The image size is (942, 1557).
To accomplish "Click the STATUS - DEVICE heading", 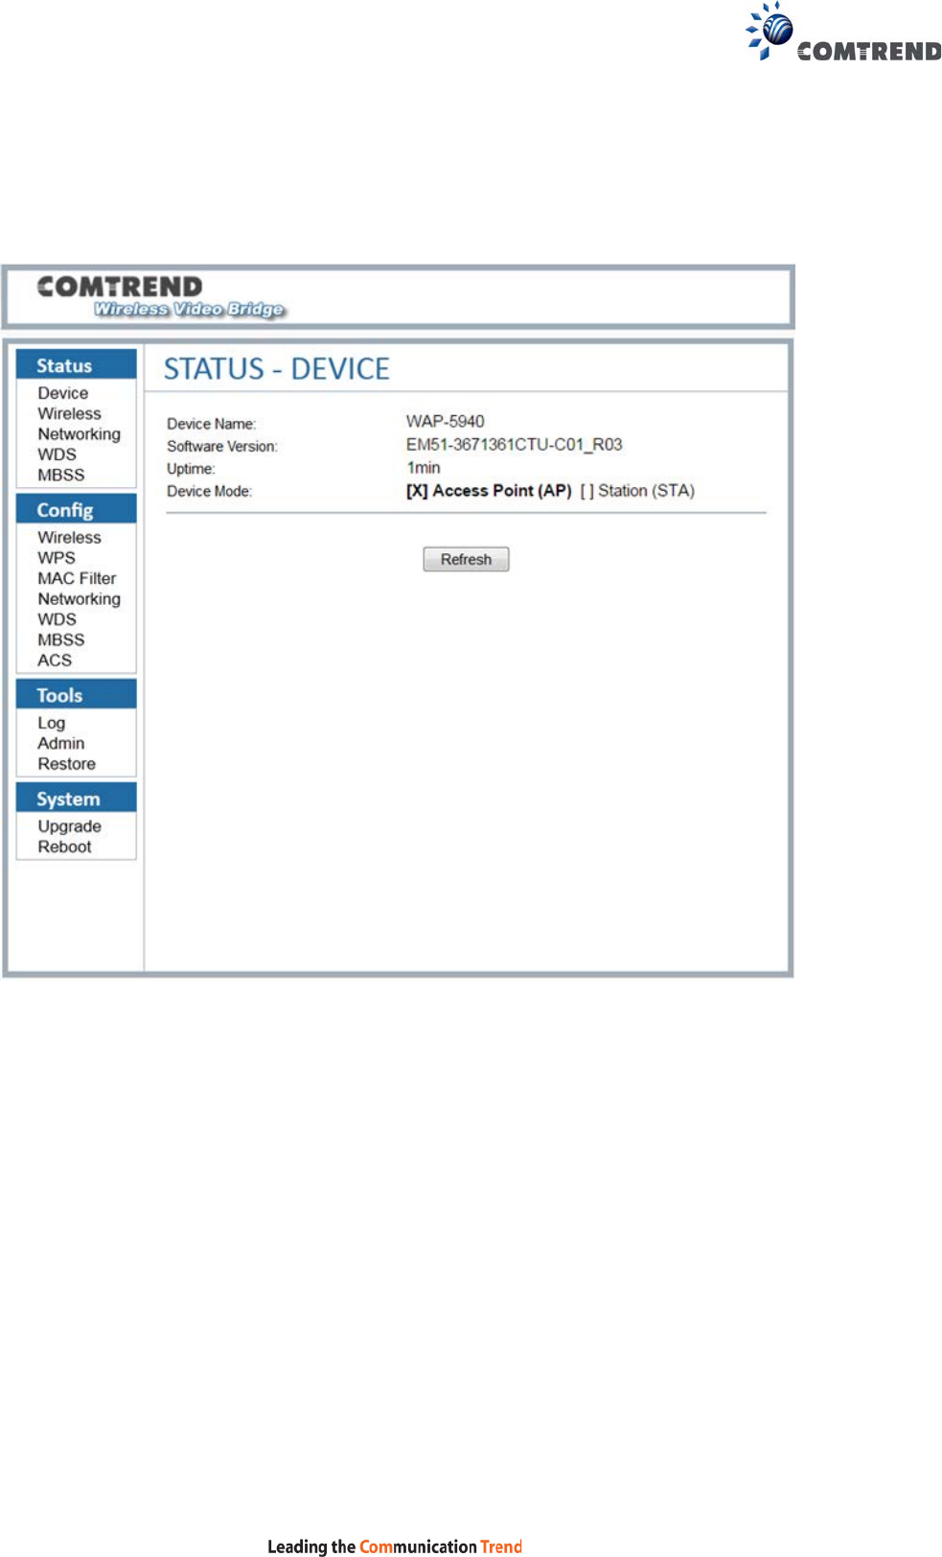I will [277, 369].
